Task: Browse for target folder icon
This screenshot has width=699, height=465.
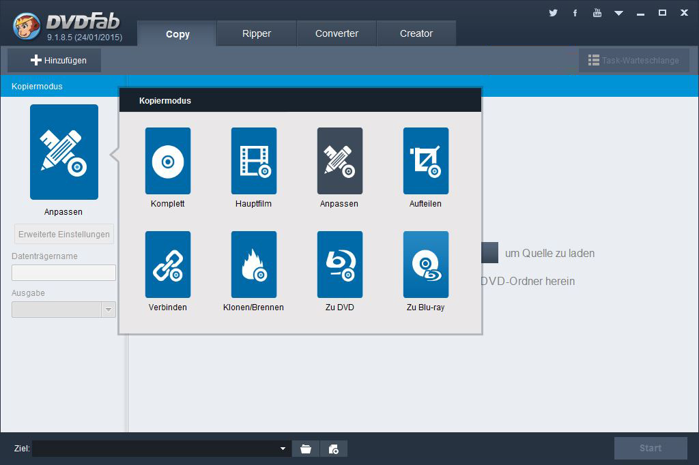Action: click(306, 449)
